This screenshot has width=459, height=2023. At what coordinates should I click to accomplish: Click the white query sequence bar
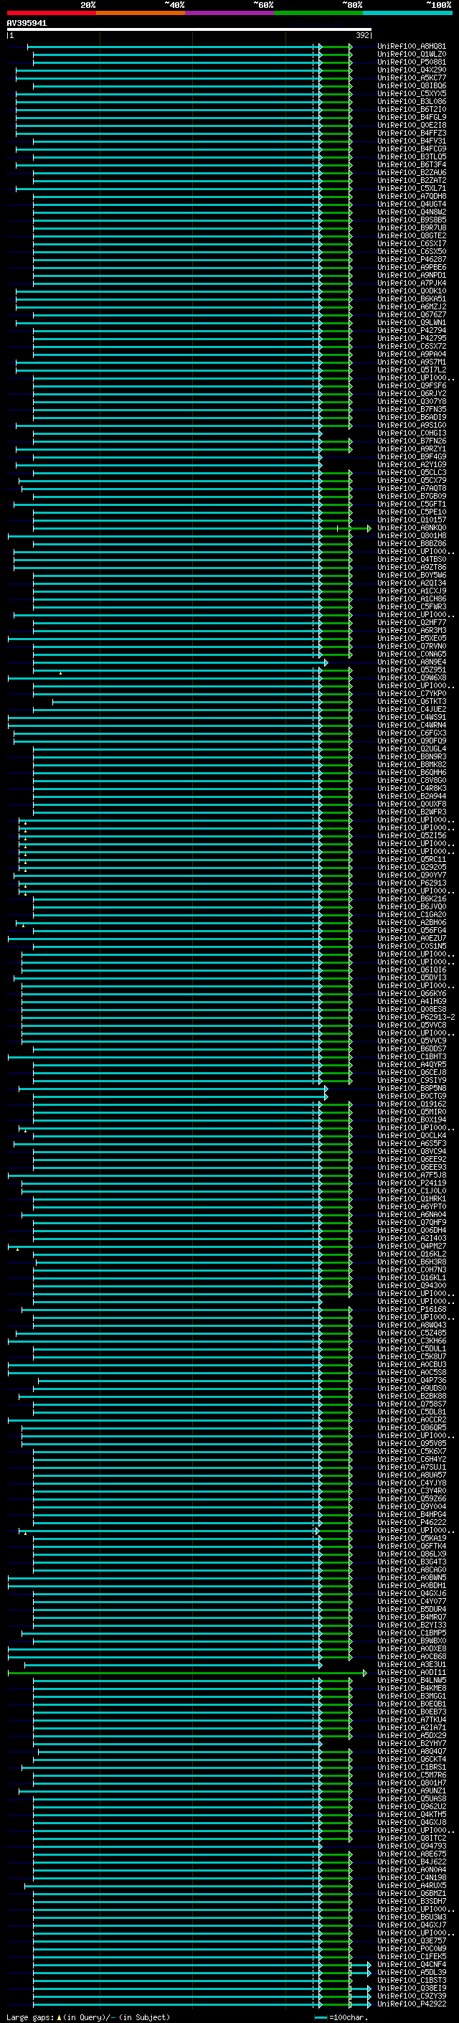(x=189, y=29)
